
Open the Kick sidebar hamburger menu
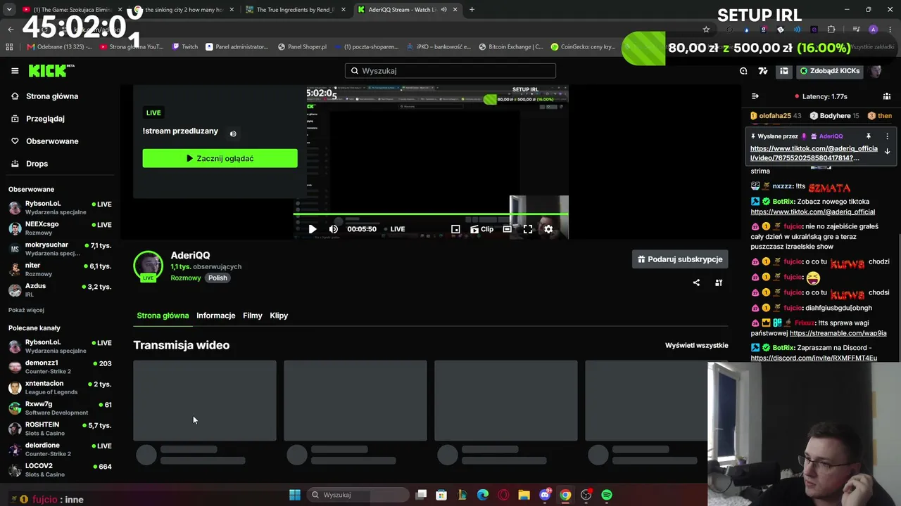[15, 70]
